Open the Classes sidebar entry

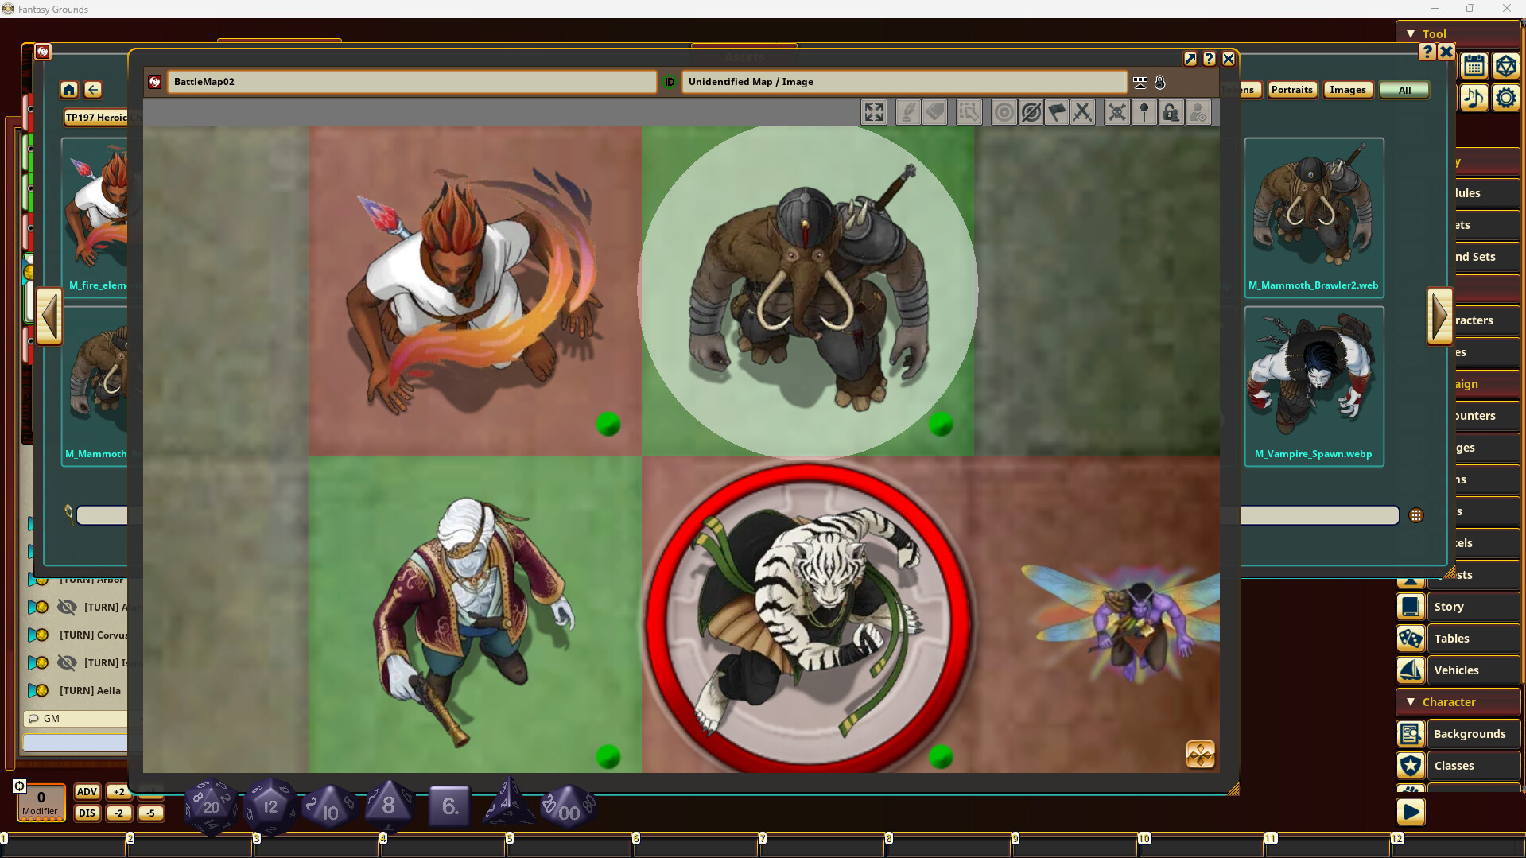(1458, 766)
